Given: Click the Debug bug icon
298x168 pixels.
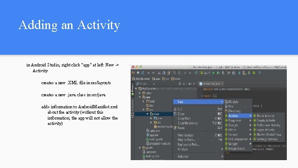Looking at the screenshot, I should point(218,73).
